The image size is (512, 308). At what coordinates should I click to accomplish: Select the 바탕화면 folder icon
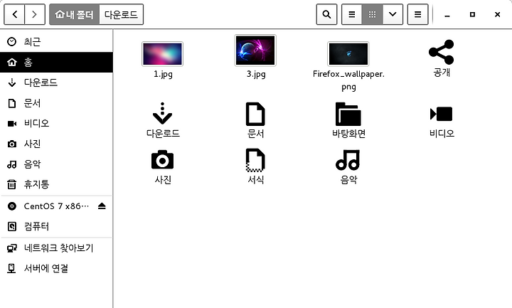(348, 114)
